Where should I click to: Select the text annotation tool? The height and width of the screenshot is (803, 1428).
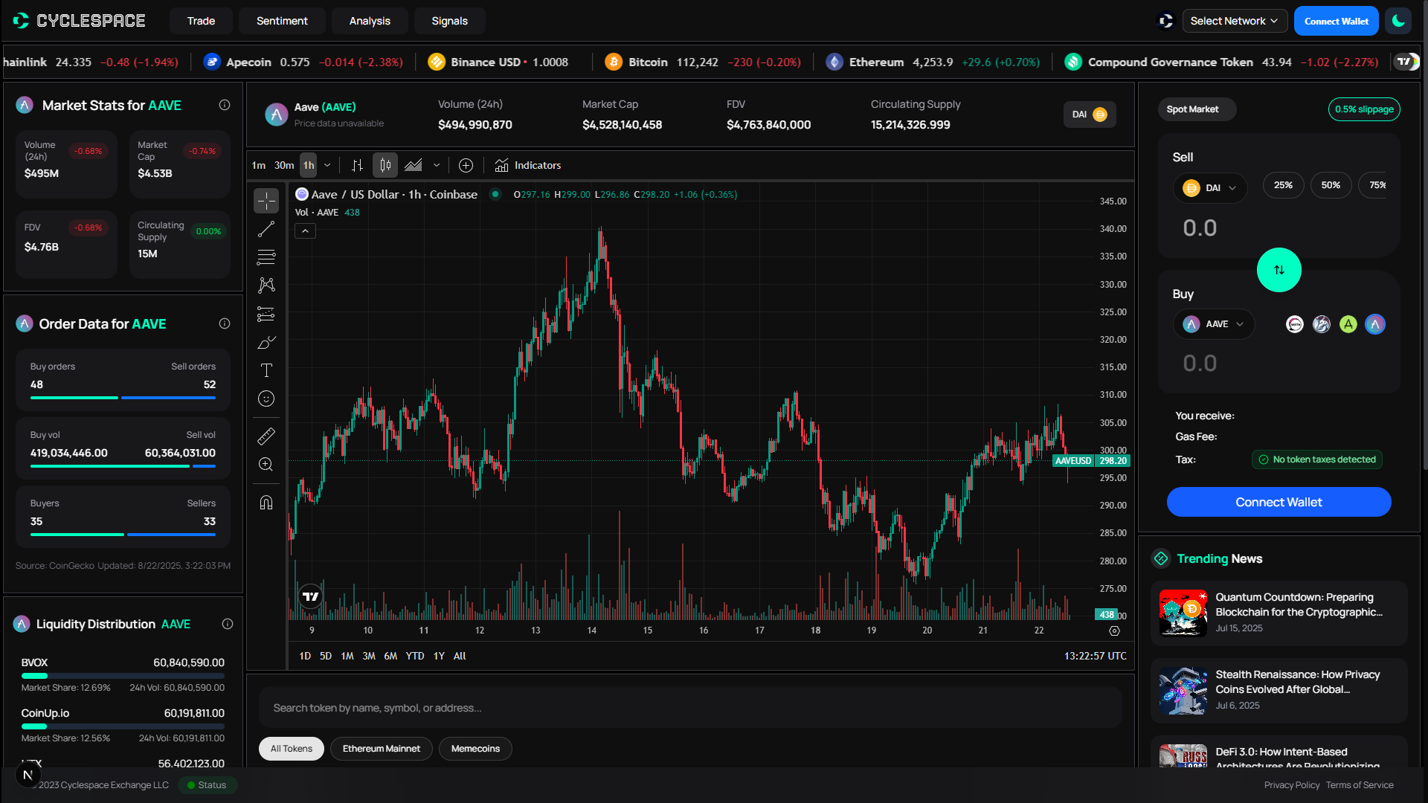(266, 370)
